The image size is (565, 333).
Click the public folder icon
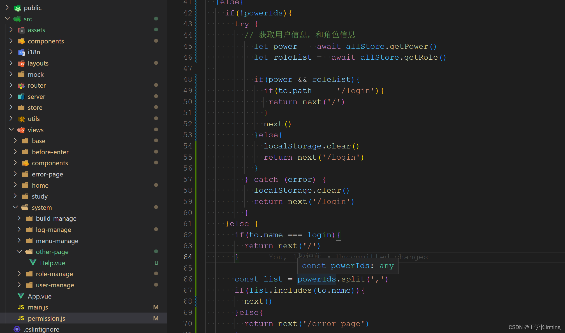click(17, 8)
